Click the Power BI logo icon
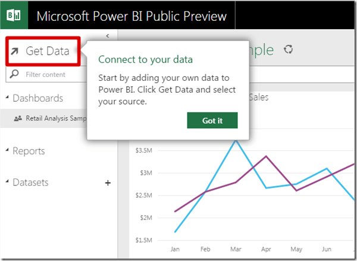 point(14,15)
